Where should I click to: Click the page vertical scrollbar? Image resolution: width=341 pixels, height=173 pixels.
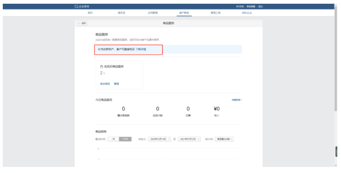pos(336,59)
